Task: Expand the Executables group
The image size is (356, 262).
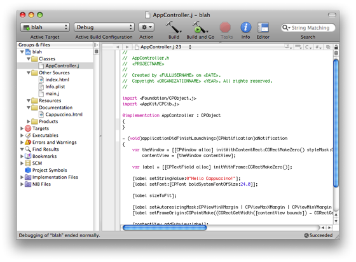Action: 22,135
